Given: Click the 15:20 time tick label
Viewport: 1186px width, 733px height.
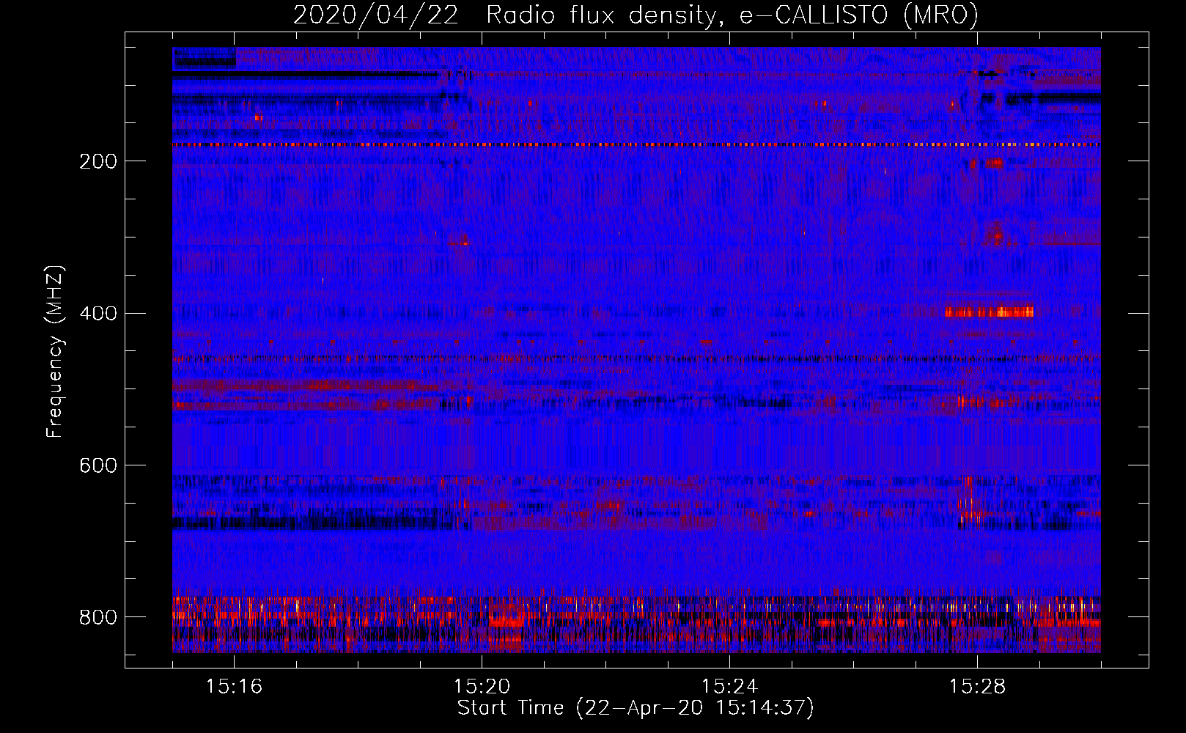Looking at the screenshot, I should coord(482,686).
